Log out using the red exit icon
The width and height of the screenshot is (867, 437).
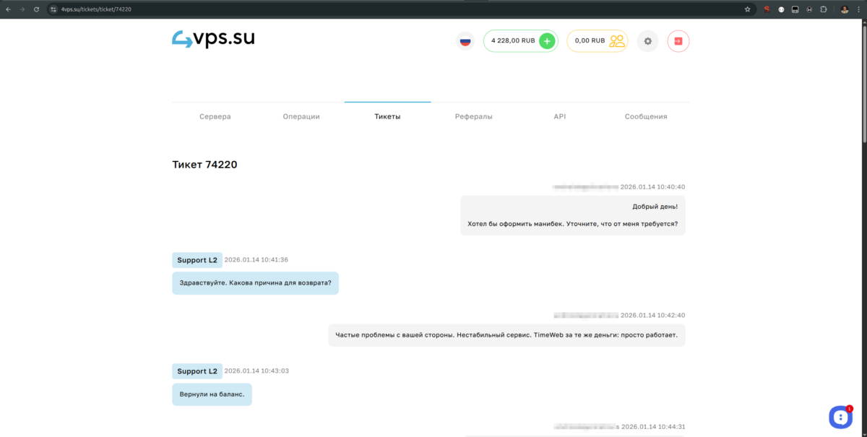coord(678,41)
